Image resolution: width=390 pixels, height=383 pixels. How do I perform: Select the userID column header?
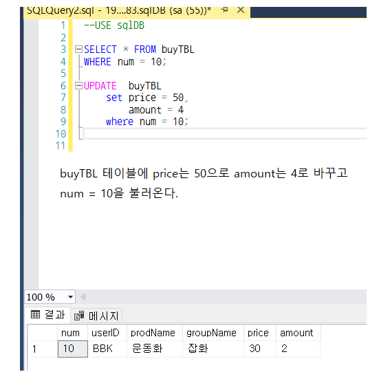click(x=107, y=333)
